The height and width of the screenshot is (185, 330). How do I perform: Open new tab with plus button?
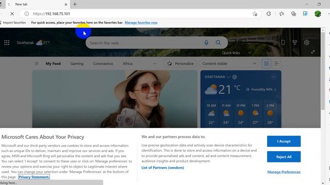click(75, 4)
